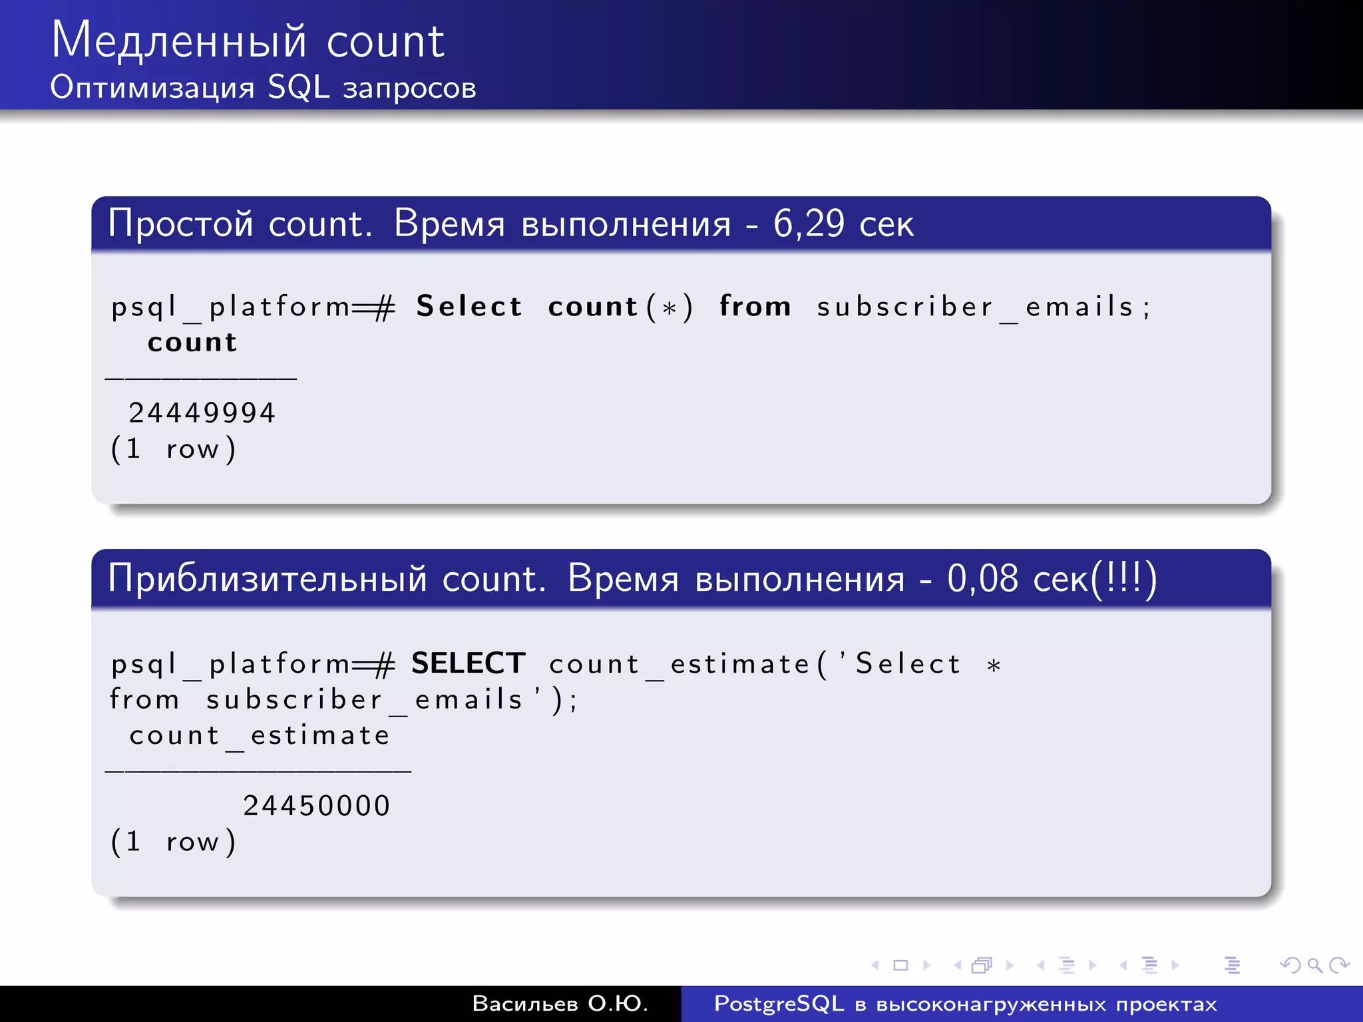
Task: Click the stacked frames navigation icon
Action: pyautogui.click(x=982, y=965)
